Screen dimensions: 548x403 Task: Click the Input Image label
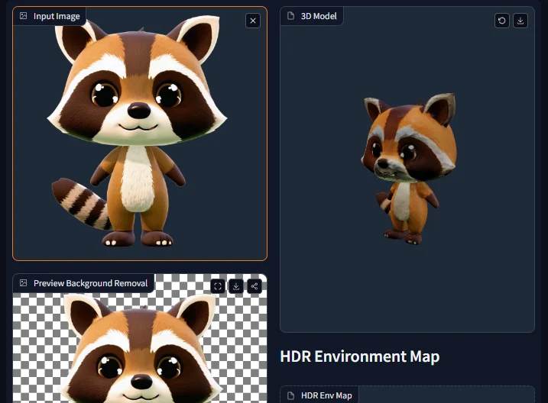click(x=57, y=16)
